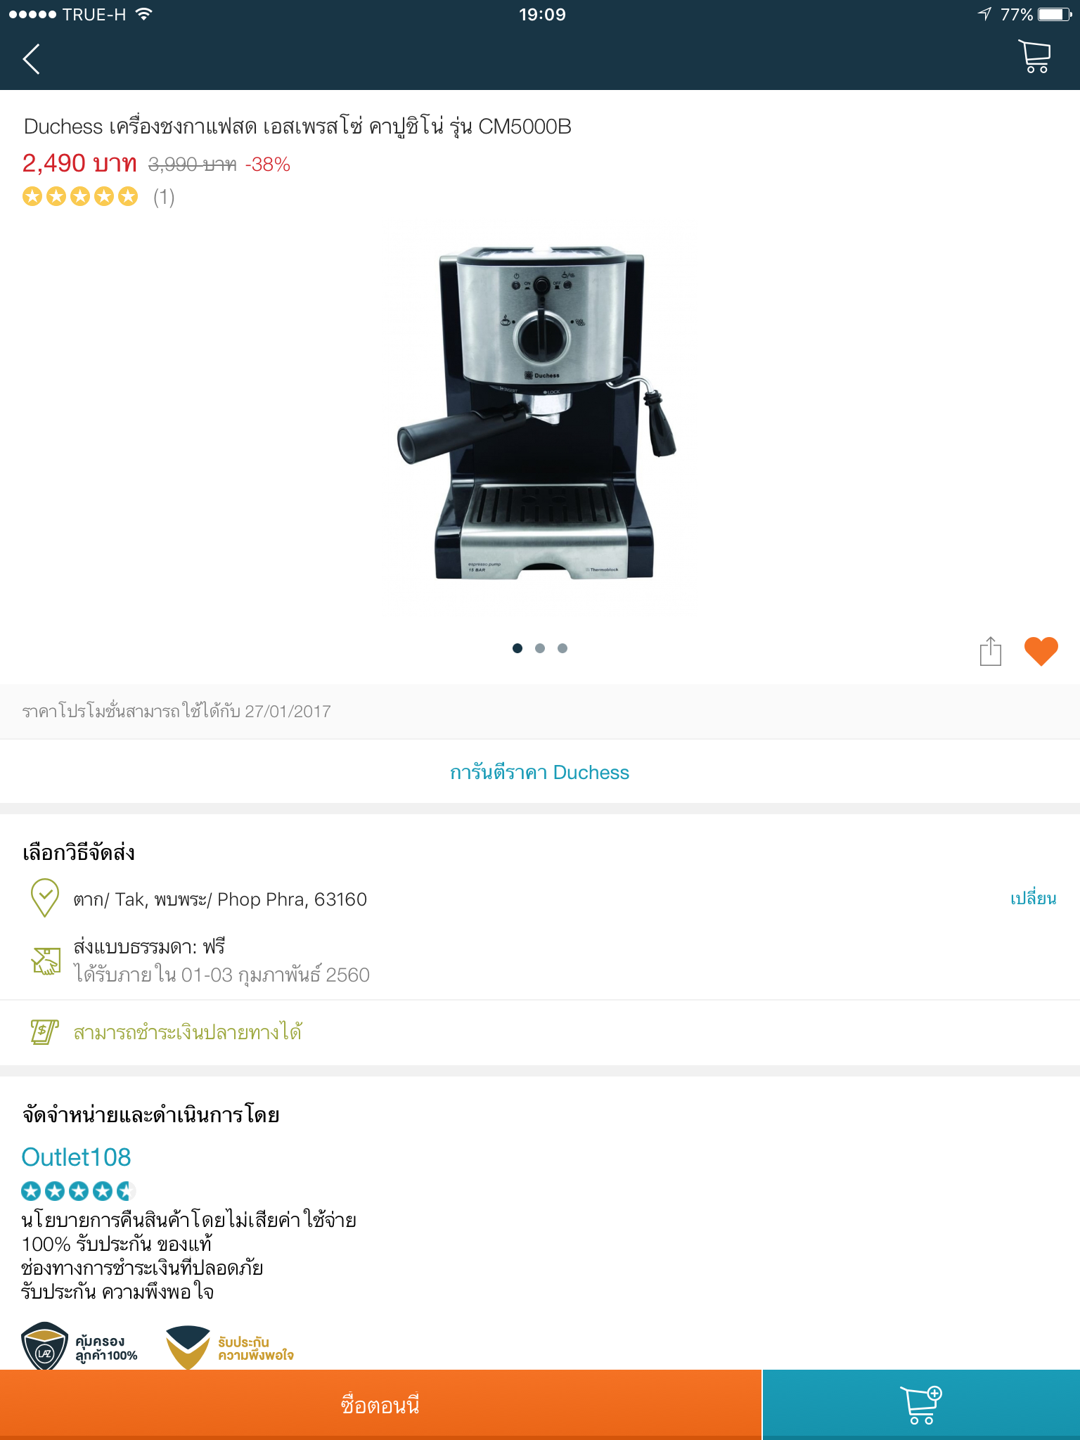
Task: Tap the location pin checkmark icon
Action: 45,898
